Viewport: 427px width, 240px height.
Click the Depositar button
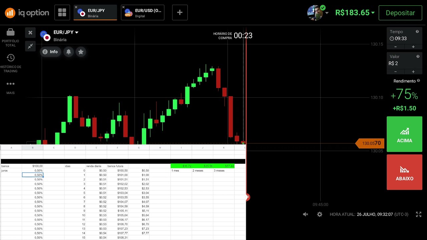pyautogui.click(x=400, y=13)
